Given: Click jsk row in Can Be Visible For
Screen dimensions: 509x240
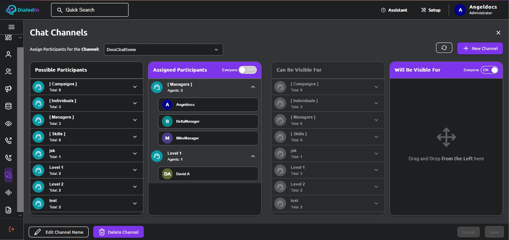Looking at the screenshot, I should pyautogui.click(x=328, y=154).
